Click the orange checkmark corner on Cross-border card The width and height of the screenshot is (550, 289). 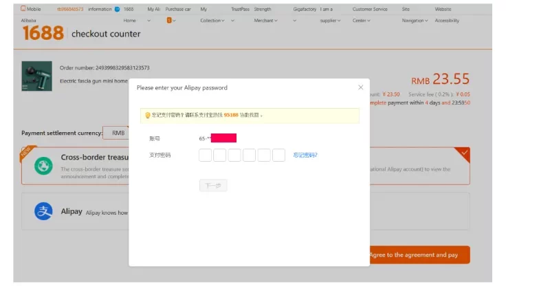pyautogui.click(x=463, y=153)
